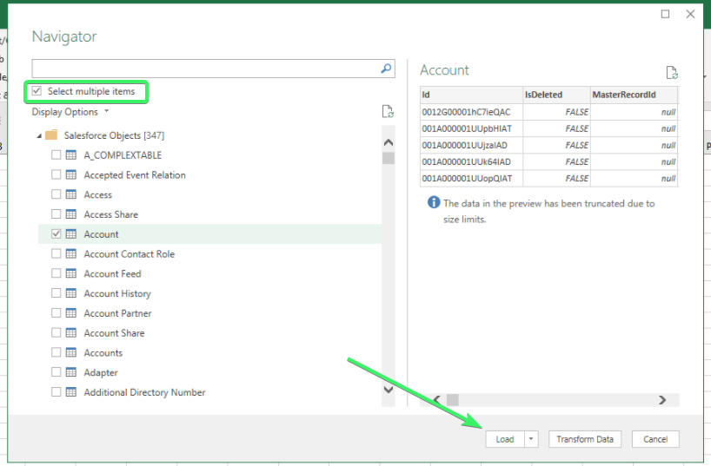This screenshot has width=711, height=466.
Task: Select the Account Partner tree item
Action: (x=117, y=313)
